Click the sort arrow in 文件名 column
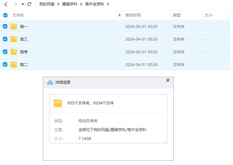Image resolution: width=233 pixels, height=165 pixels. (120, 15)
